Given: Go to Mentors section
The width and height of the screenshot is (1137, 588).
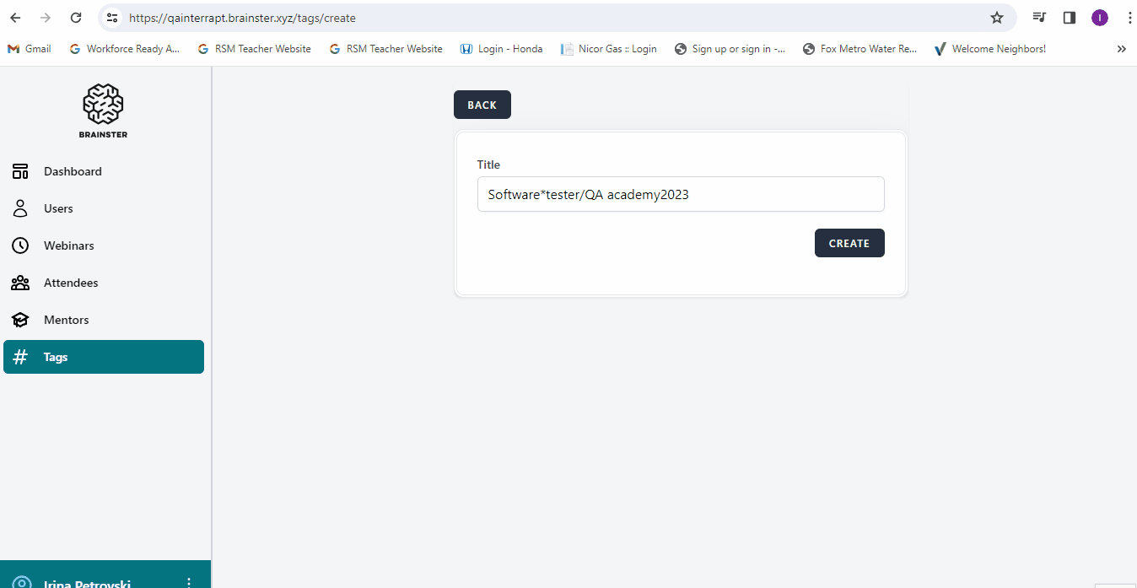Looking at the screenshot, I should coord(67,320).
